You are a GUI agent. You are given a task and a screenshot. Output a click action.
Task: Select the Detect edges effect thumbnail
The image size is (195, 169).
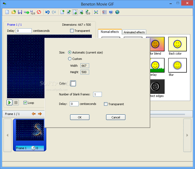tap(157, 86)
